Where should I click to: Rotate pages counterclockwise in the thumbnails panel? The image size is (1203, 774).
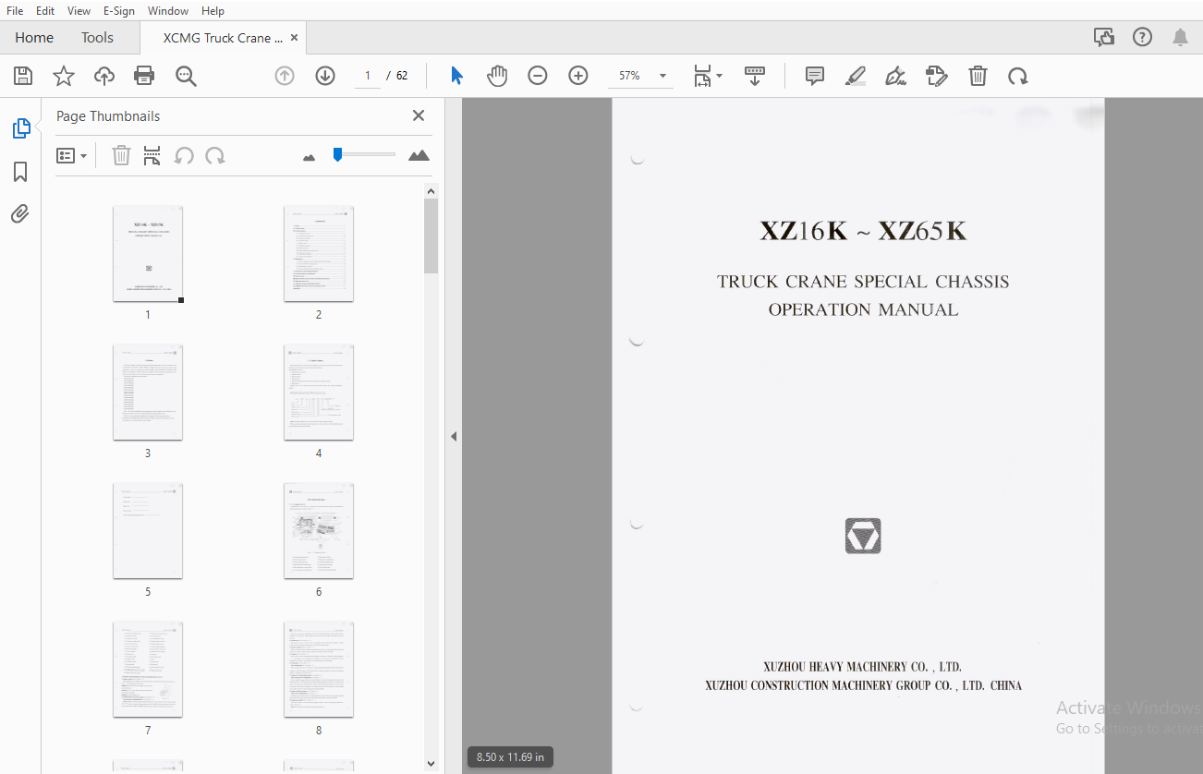pos(184,156)
